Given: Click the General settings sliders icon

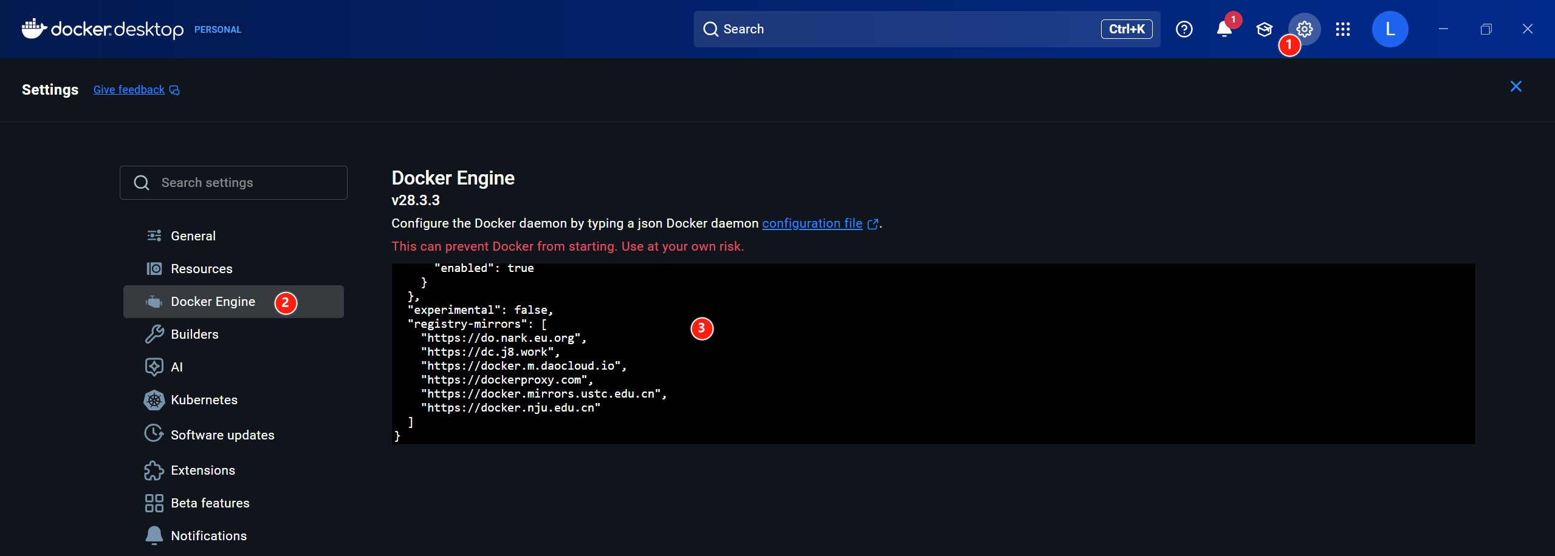Looking at the screenshot, I should (154, 236).
